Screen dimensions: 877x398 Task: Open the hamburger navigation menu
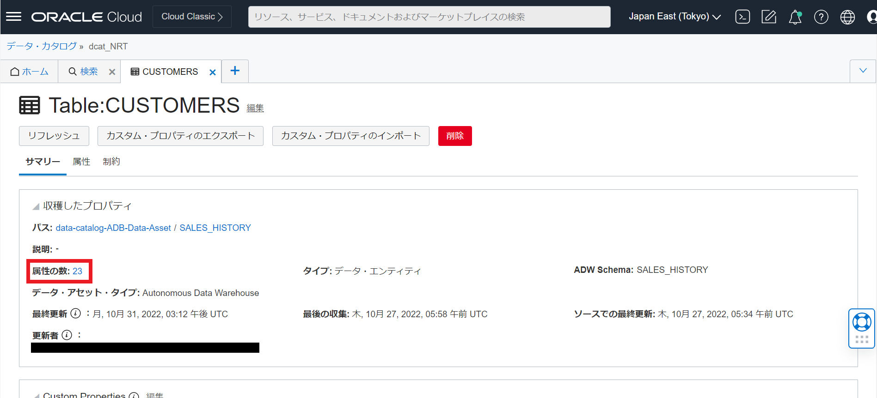[x=13, y=17]
